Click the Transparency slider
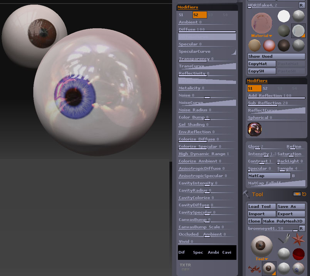The width and height of the screenshot is (310, 276). point(207,59)
